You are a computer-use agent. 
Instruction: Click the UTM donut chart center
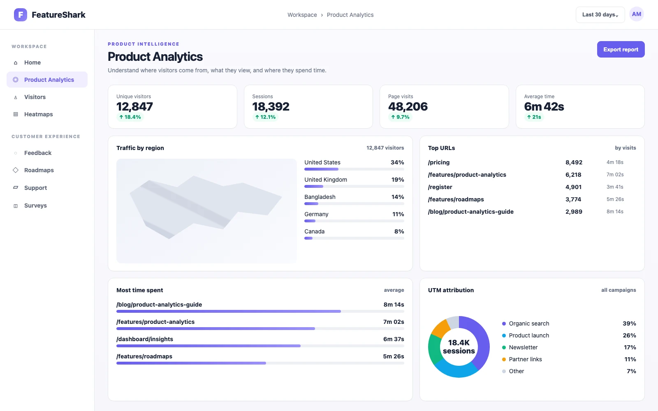pyautogui.click(x=459, y=347)
